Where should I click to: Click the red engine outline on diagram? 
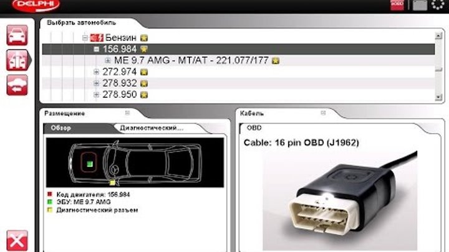(x=89, y=162)
